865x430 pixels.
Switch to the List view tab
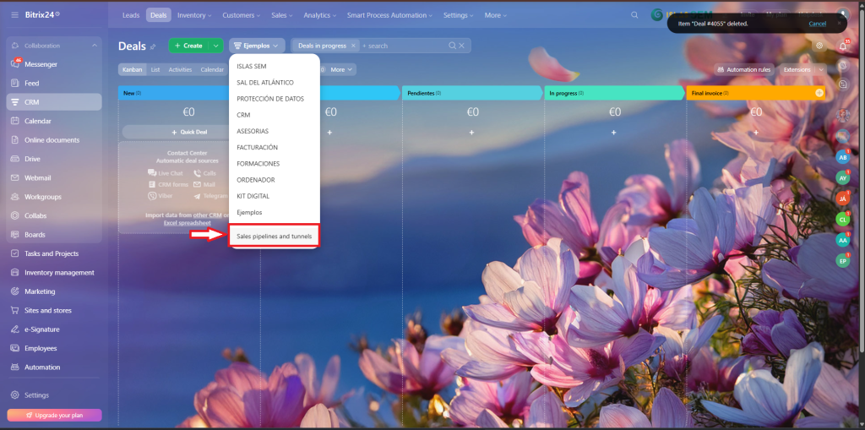point(155,69)
